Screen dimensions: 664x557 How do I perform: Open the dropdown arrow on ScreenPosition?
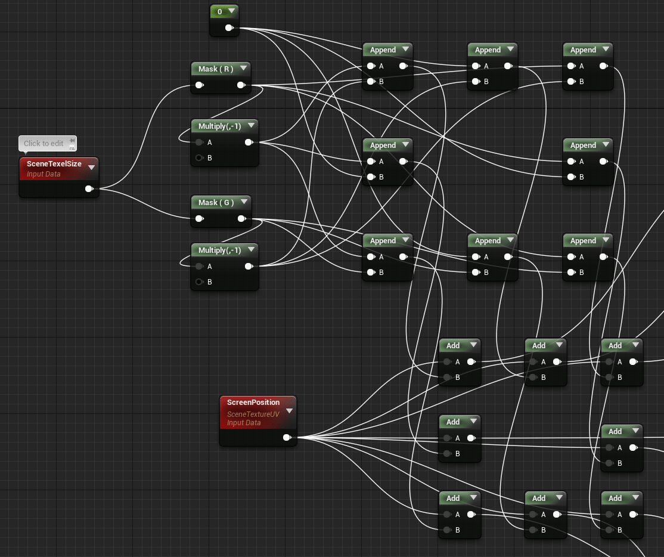(x=290, y=410)
